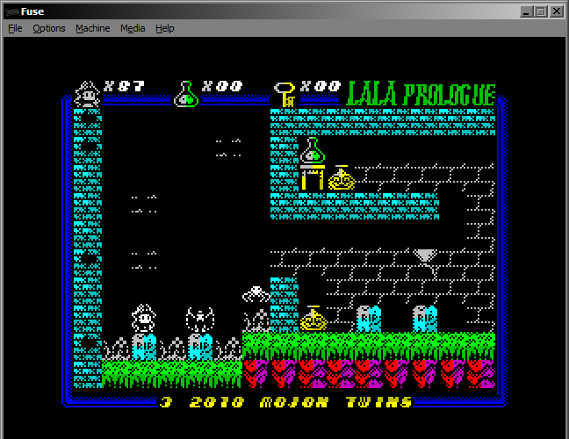Click the green potion counter icon in the HUD

pyautogui.click(x=186, y=94)
